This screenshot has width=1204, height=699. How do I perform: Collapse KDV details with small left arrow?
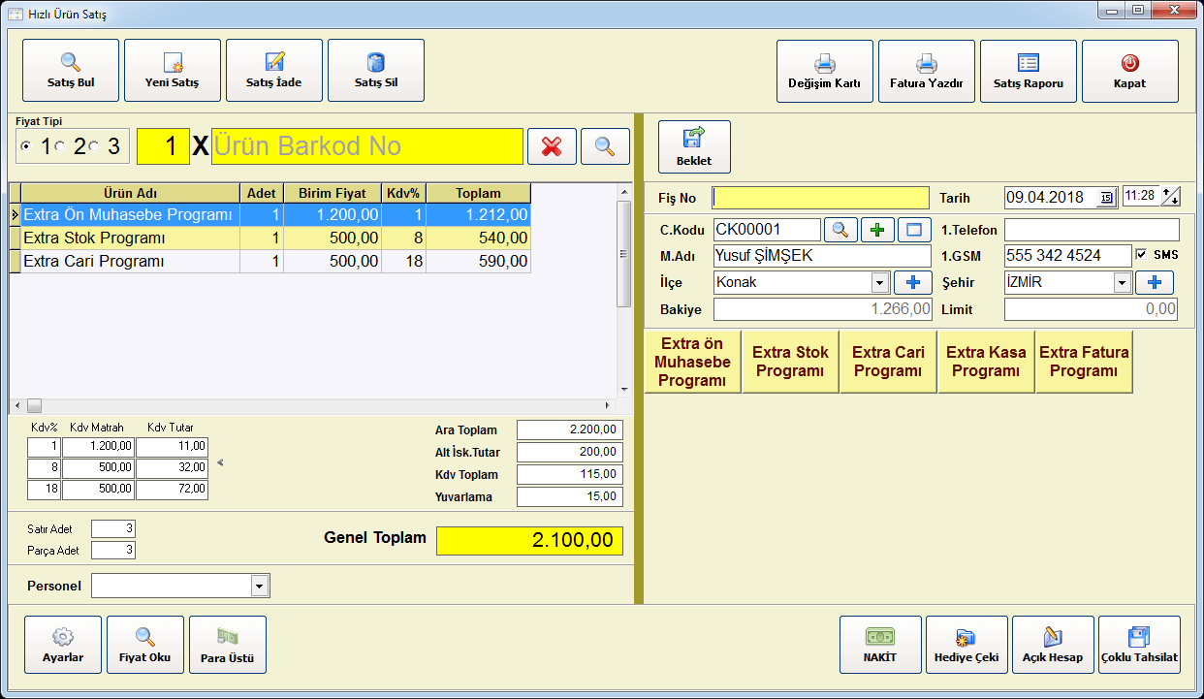[x=220, y=462]
